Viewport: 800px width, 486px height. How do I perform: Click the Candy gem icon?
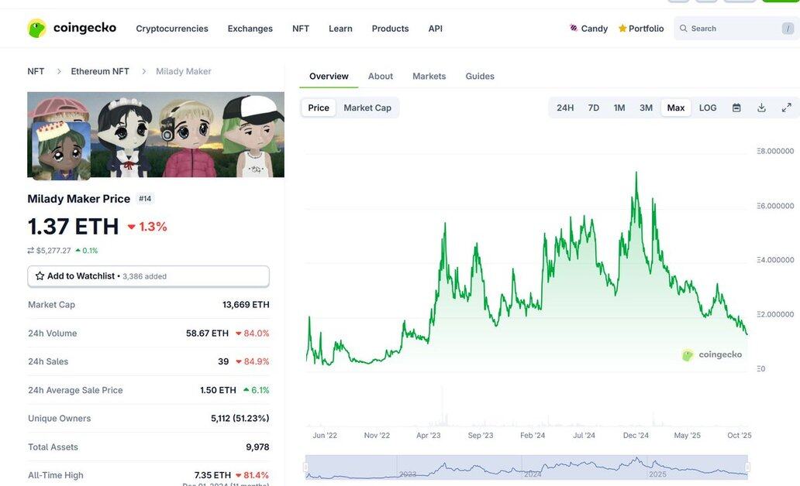pyautogui.click(x=574, y=29)
